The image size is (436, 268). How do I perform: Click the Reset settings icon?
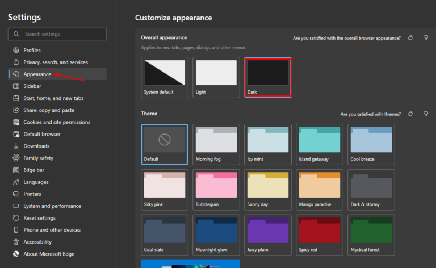[16, 217]
